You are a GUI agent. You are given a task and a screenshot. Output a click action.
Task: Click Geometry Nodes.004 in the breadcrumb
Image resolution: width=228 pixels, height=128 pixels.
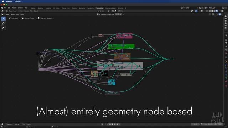point(47,18)
